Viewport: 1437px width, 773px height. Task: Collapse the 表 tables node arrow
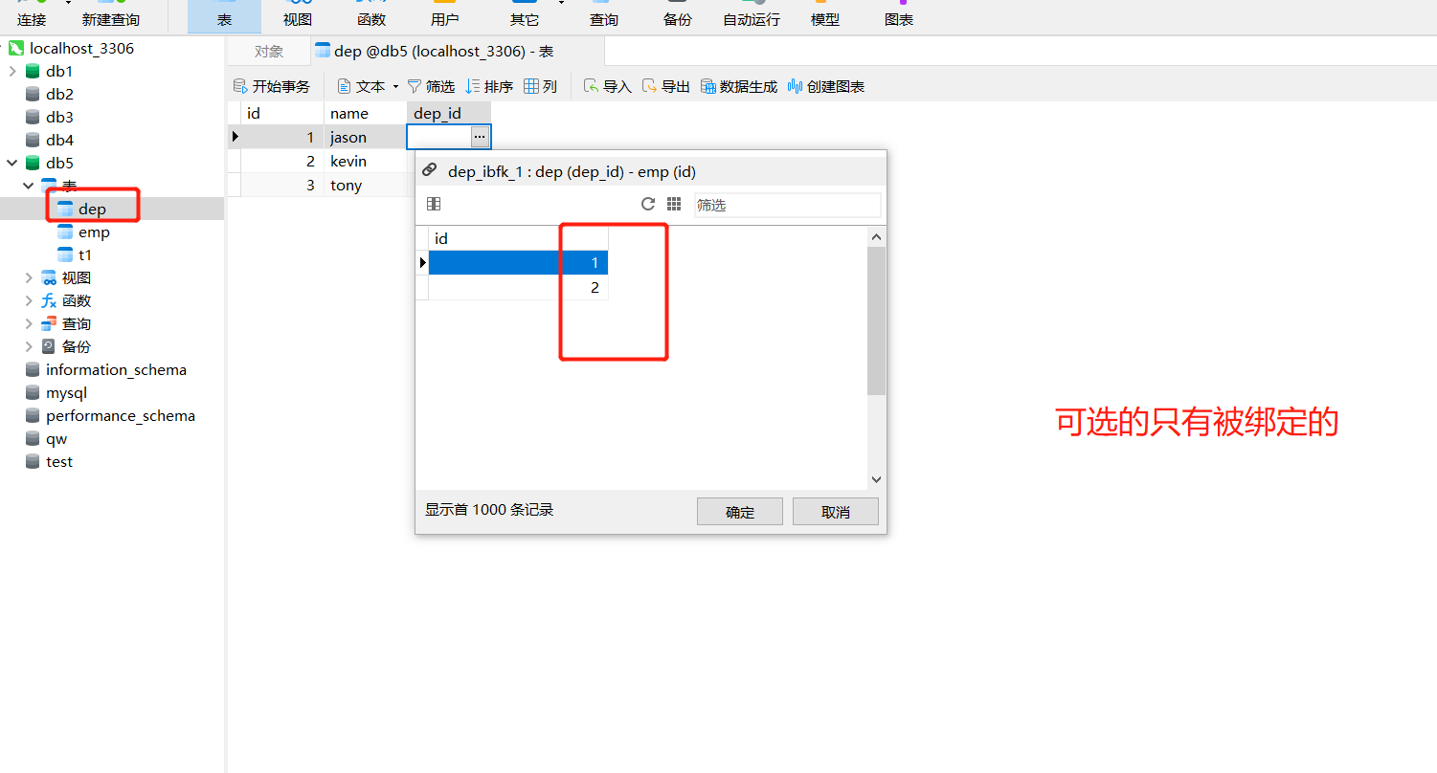pos(29,186)
